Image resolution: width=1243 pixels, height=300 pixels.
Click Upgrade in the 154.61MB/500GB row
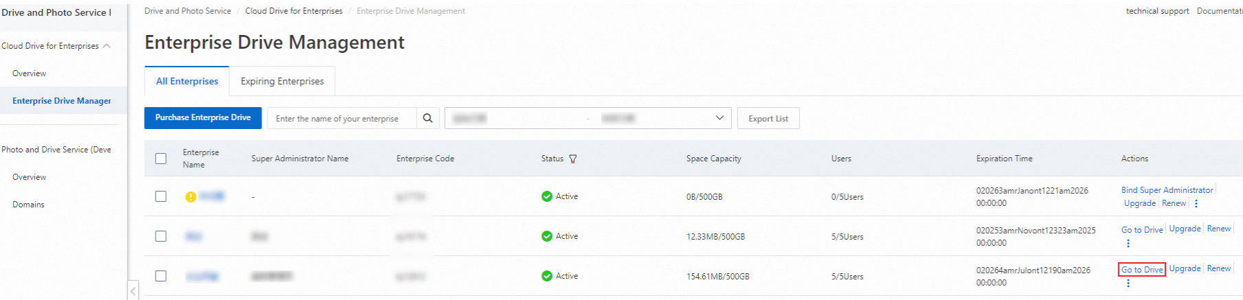(x=1185, y=268)
